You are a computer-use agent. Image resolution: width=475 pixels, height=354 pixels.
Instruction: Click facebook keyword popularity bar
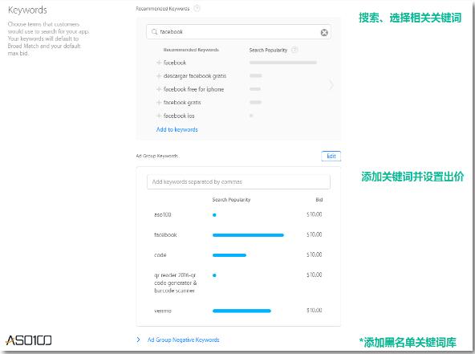[x=248, y=235]
